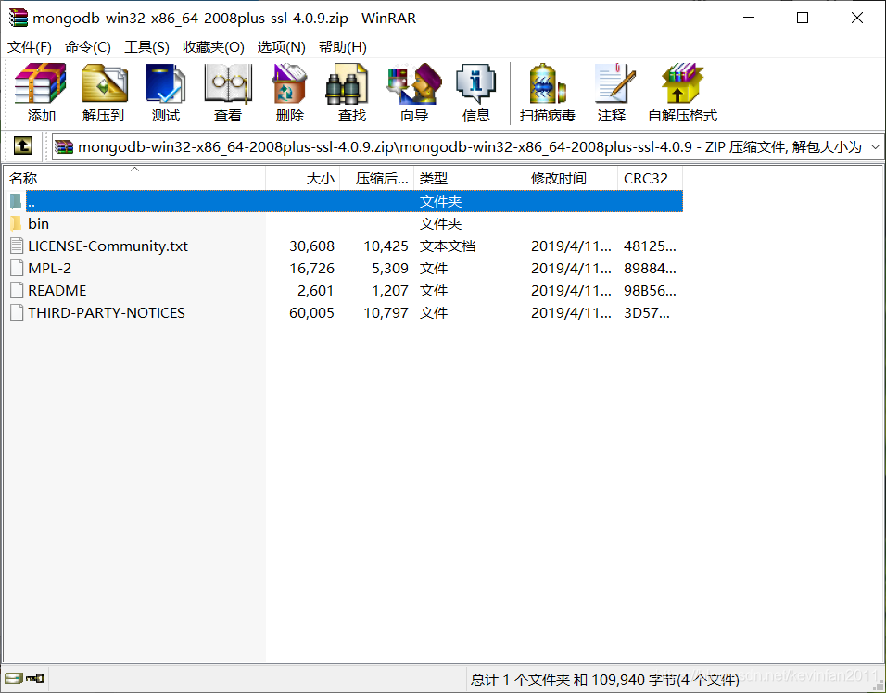Viewport: 886px width, 693px height.
Task: Click status bar total 109,940 字节 text
Action: [x=604, y=679]
